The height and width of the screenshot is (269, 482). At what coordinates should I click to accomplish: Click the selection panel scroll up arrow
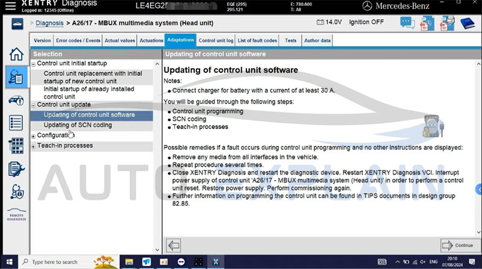(157, 64)
